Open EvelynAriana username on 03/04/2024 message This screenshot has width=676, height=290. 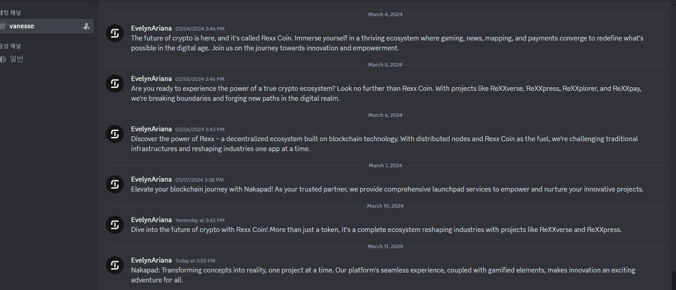pos(151,28)
